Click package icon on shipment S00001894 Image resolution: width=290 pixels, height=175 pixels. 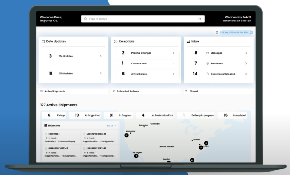point(46,134)
